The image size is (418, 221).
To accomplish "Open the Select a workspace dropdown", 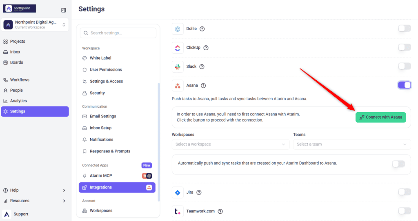I will [231, 144].
